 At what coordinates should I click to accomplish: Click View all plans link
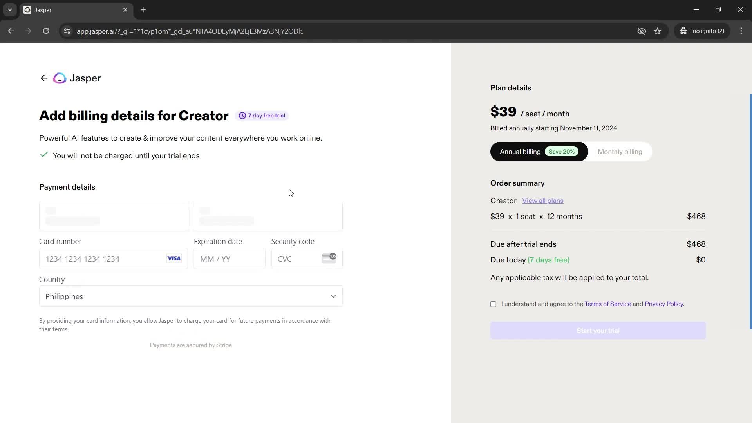coord(543,201)
